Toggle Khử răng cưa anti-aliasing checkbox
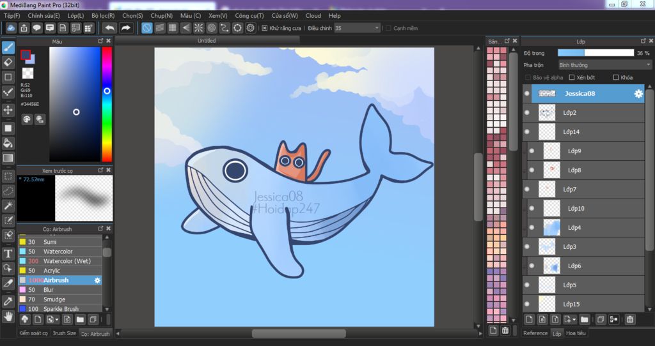Screen dimensions: 655x346 click(x=264, y=28)
